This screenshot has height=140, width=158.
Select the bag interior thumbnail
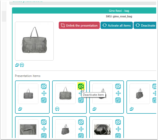tap(103, 130)
